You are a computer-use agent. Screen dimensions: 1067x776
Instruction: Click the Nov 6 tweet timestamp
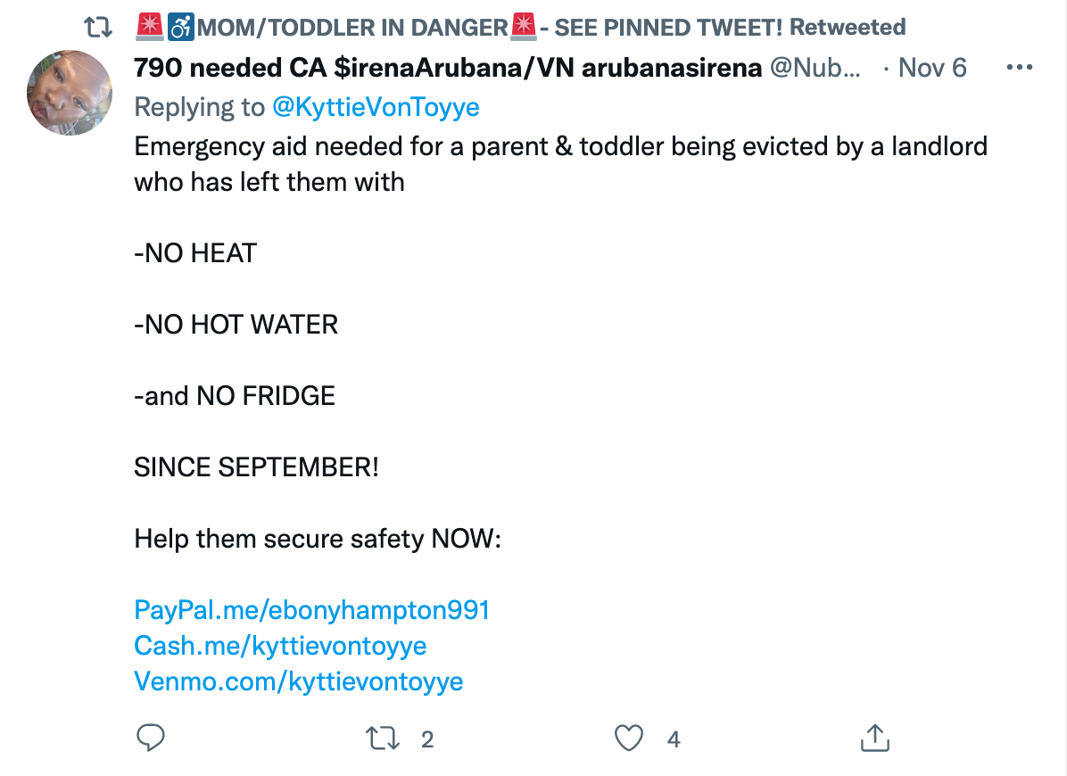932,67
